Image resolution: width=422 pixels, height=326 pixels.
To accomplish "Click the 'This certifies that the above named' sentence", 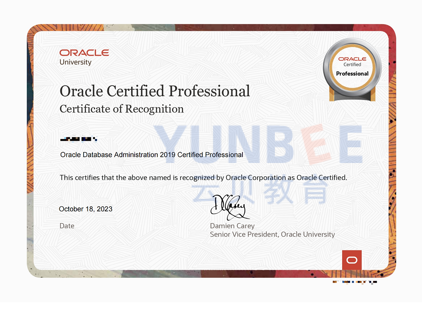I will 203,178.
